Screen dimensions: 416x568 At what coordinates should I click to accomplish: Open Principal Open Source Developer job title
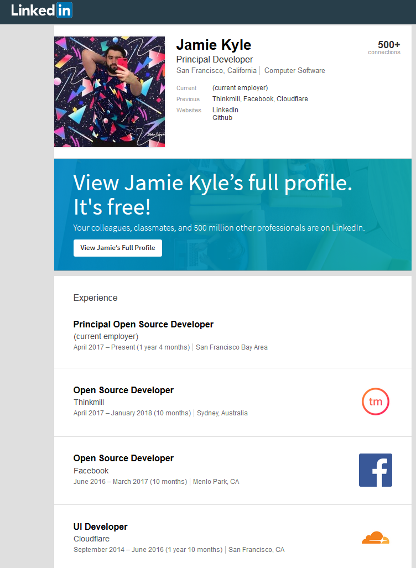[x=143, y=324]
